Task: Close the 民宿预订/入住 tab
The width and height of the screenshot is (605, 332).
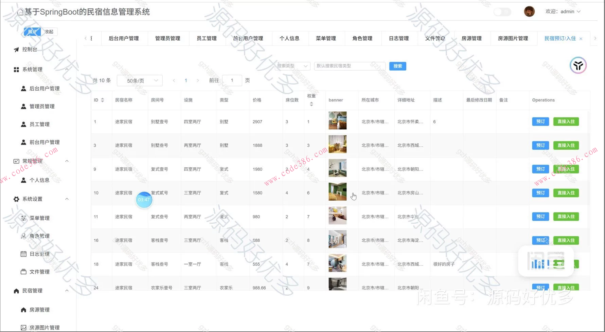Action: [x=581, y=39]
